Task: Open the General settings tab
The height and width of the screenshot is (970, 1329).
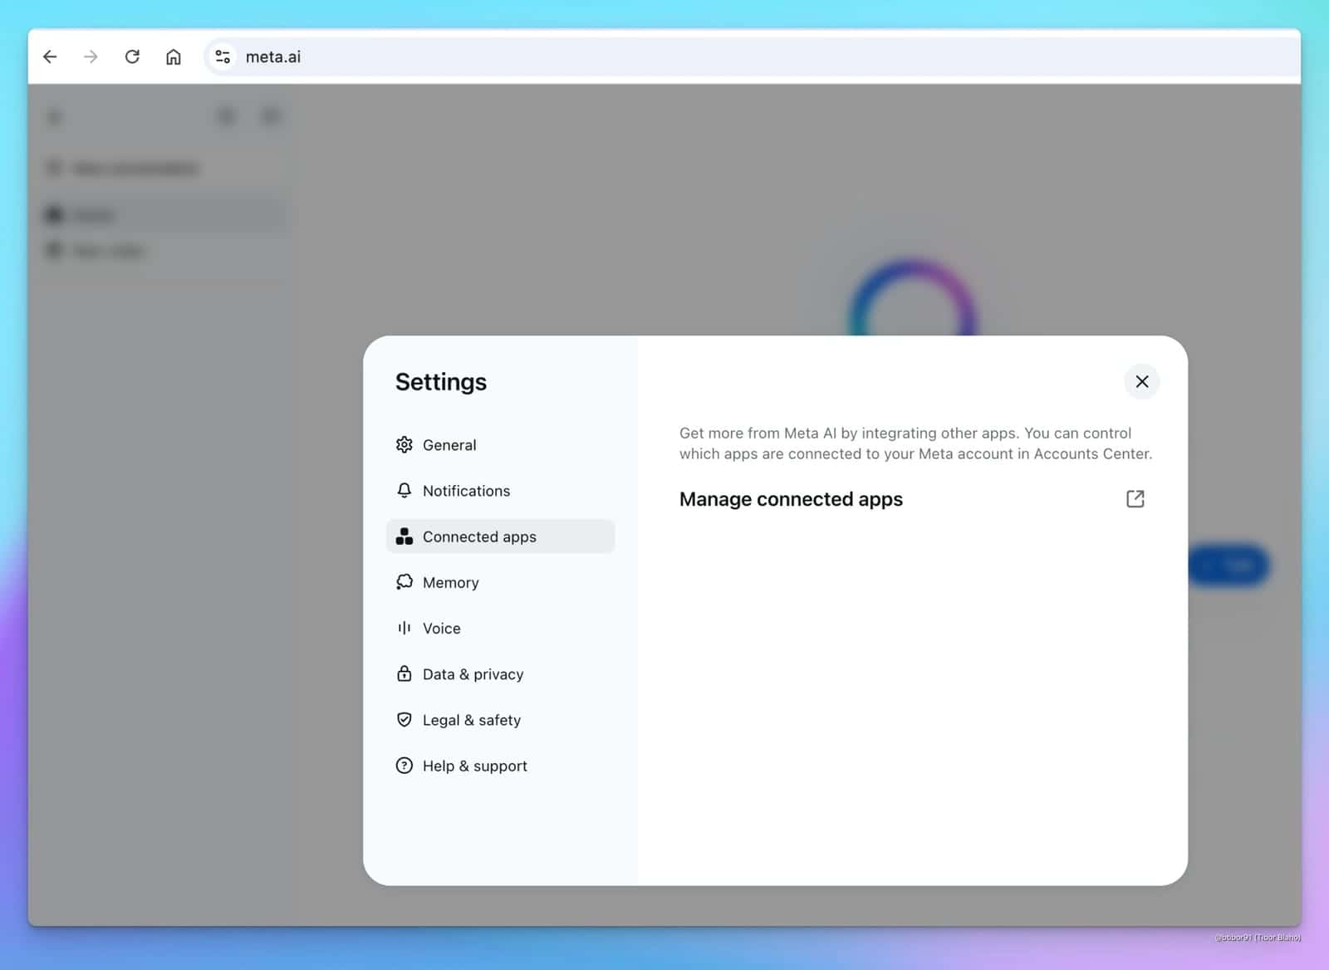Action: click(449, 445)
